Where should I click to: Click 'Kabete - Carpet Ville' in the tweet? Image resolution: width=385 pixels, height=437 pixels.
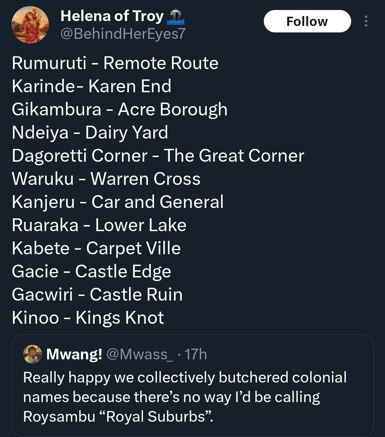[x=96, y=248]
